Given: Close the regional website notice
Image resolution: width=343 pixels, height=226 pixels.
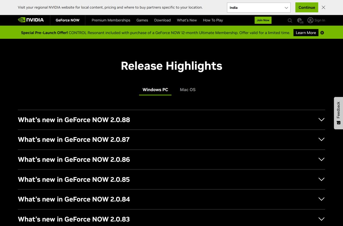Looking at the screenshot, I should point(324,7).
